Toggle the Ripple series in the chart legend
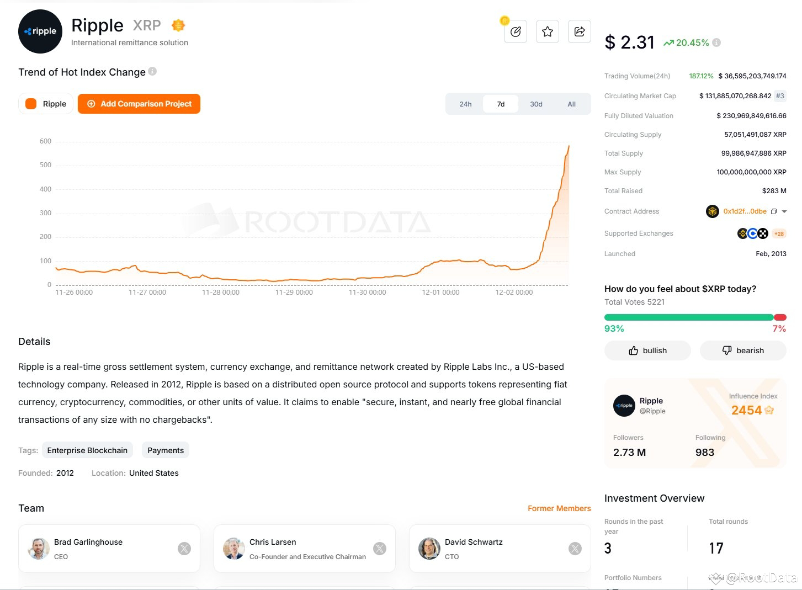This screenshot has width=802, height=590. tap(46, 104)
